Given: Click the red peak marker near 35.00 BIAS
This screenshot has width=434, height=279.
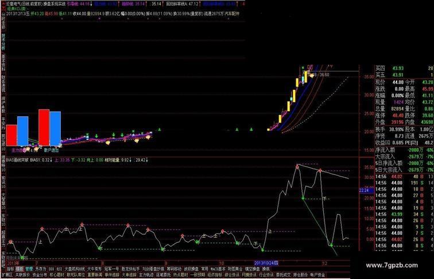Looking at the screenshot, I should [297, 166].
